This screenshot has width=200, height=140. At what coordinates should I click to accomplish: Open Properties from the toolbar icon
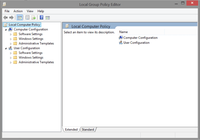click(x=27, y=18)
